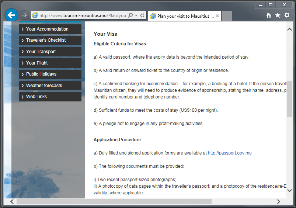Minimize the browser window
This screenshot has width=296, height=208.
pos(261,5)
